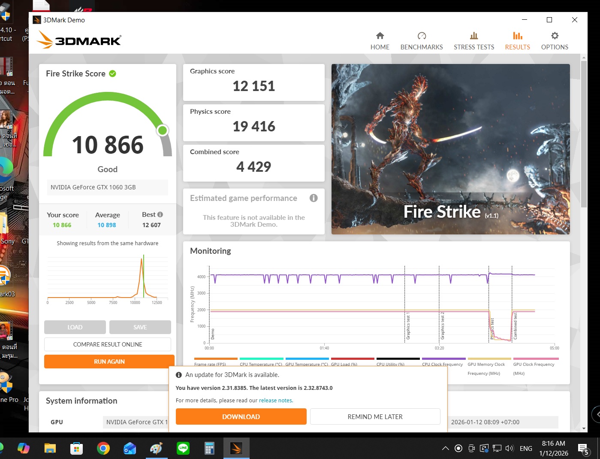
Task: Show hidden system tray icons chevron
Action: [x=446, y=448]
